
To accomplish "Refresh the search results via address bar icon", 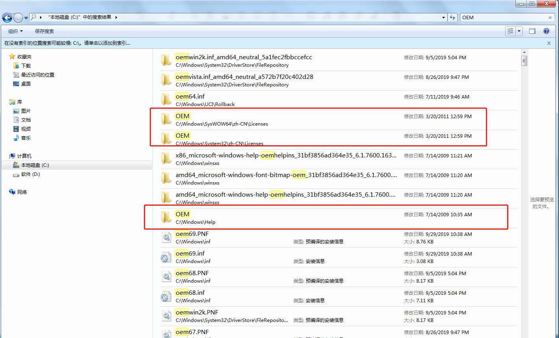I will coord(453,17).
